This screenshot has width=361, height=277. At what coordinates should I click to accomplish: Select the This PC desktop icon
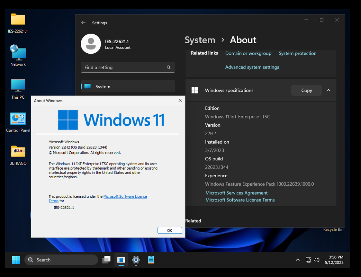point(18,89)
